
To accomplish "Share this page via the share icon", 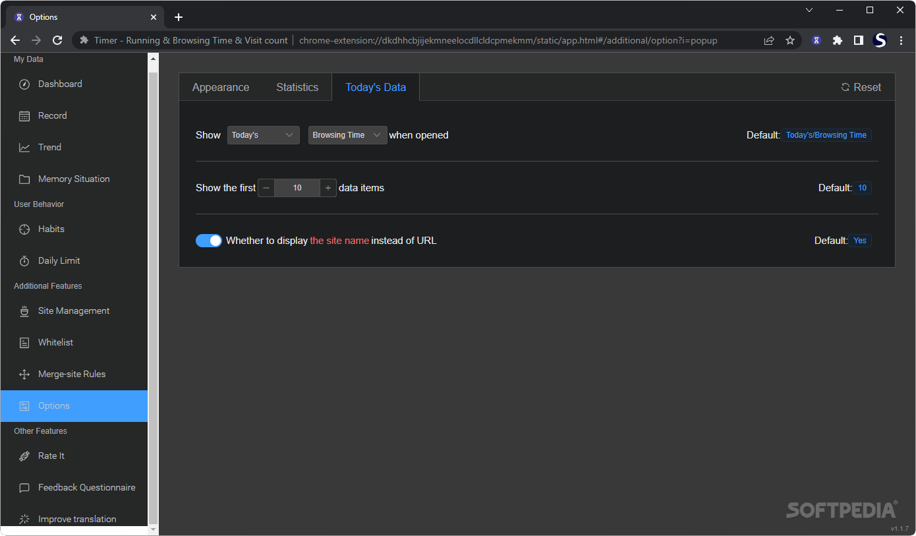I will coord(769,40).
